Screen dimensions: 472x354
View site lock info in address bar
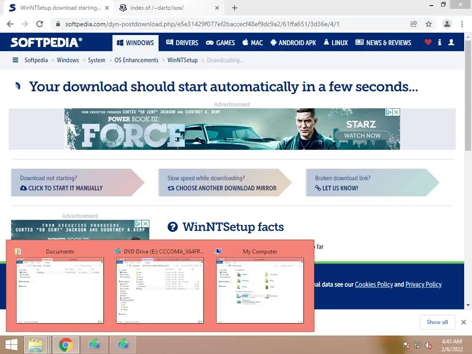58,24
